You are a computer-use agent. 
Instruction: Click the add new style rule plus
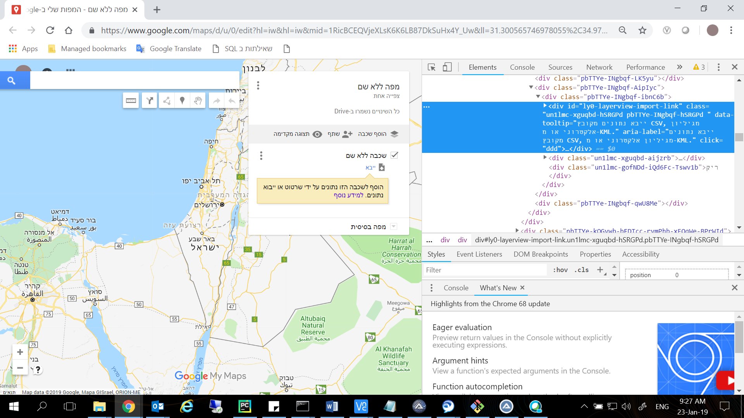pyautogui.click(x=600, y=269)
